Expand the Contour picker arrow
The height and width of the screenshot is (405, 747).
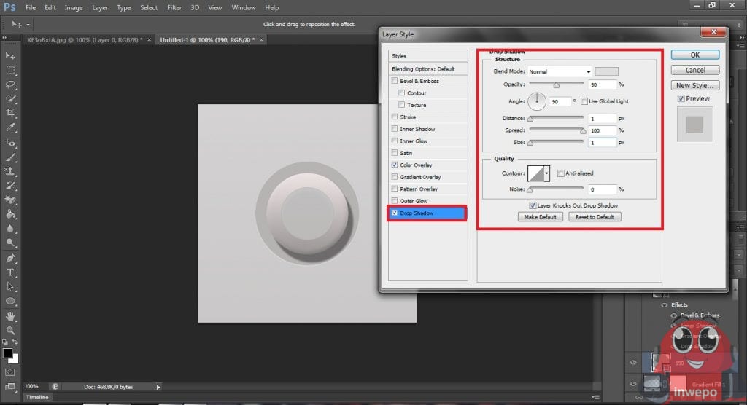tap(547, 173)
